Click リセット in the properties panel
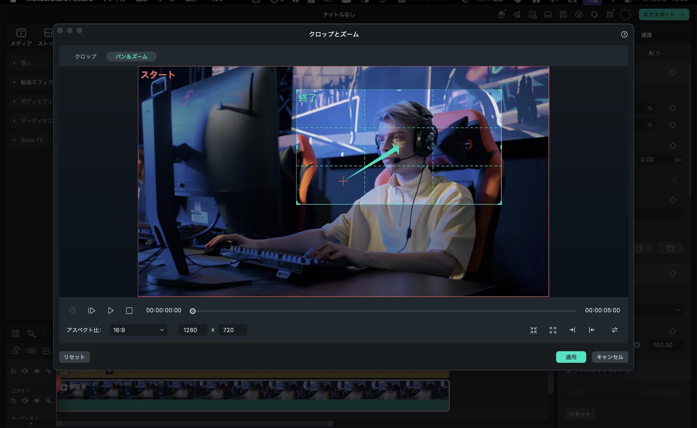 coord(580,414)
